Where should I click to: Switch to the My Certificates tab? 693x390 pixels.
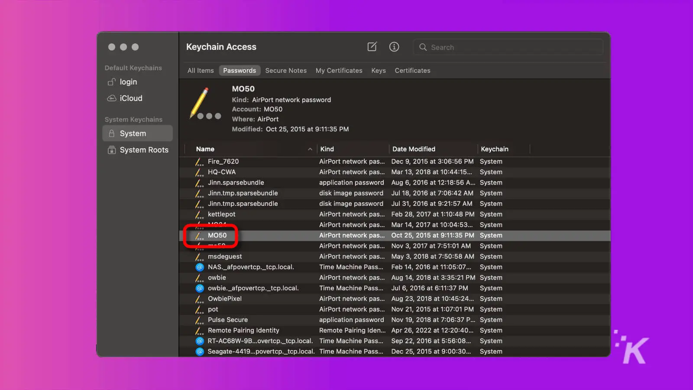[x=339, y=71]
